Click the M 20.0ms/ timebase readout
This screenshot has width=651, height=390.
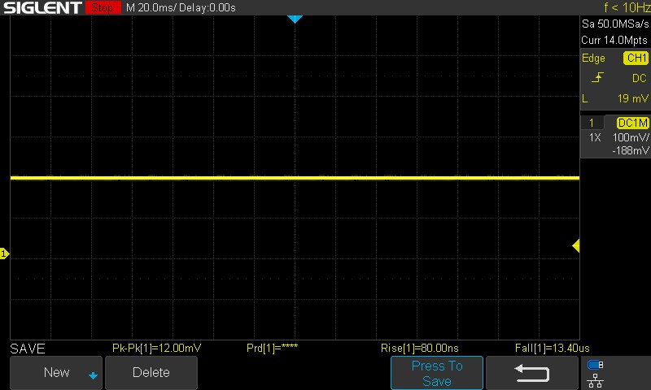click(x=151, y=7)
